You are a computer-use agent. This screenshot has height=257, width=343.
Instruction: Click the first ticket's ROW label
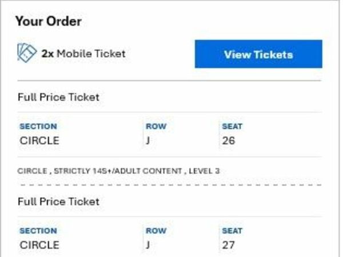[156, 126]
